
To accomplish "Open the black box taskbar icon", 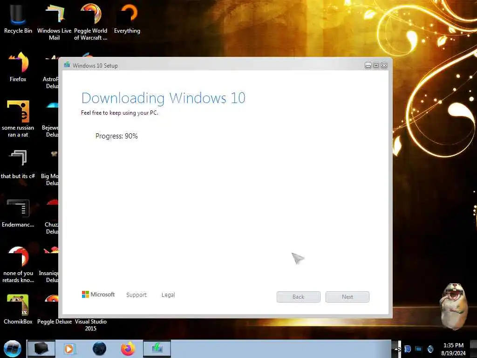I will point(41,349).
